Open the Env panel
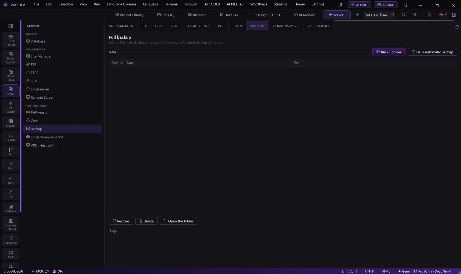This screenshot has width=461, height=274. pyautogui.click(x=11, y=194)
